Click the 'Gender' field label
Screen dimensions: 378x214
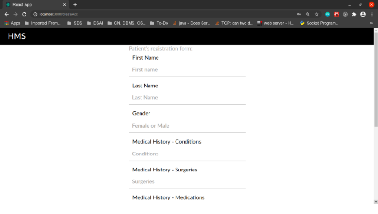point(141,114)
